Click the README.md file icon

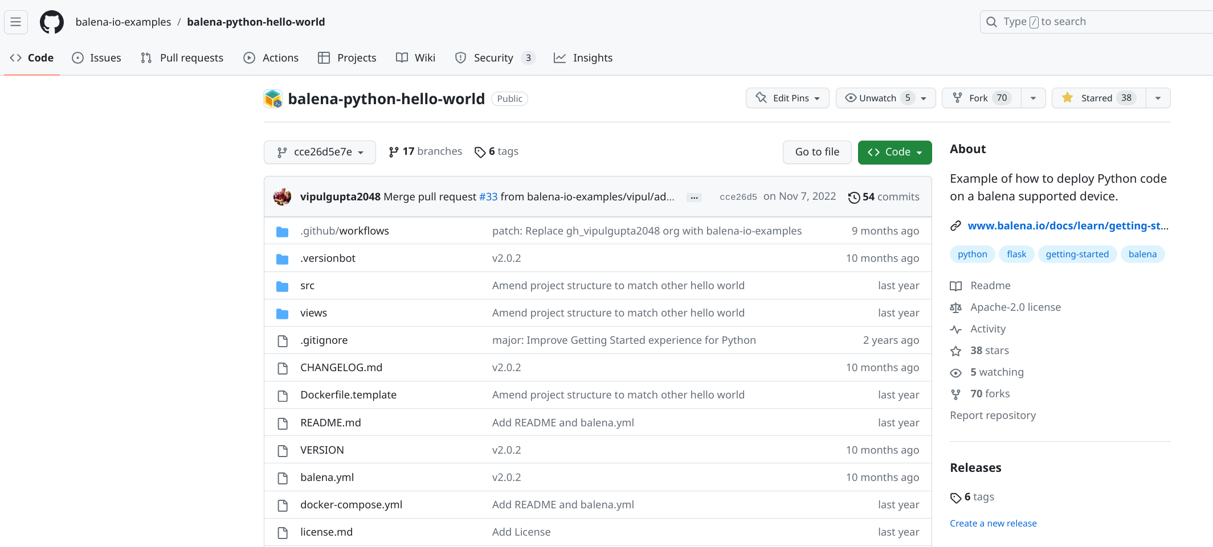click(282, 423)
